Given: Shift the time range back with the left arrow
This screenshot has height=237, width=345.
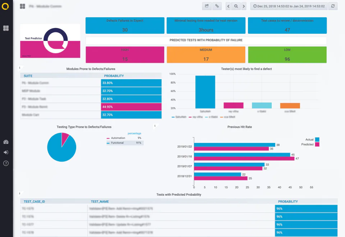Looking at the screenshot, I should tap(228, 6).
